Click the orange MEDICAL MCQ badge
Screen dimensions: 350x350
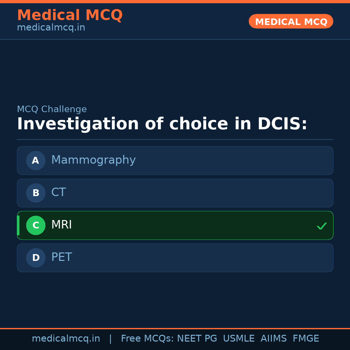coord(291,21)
